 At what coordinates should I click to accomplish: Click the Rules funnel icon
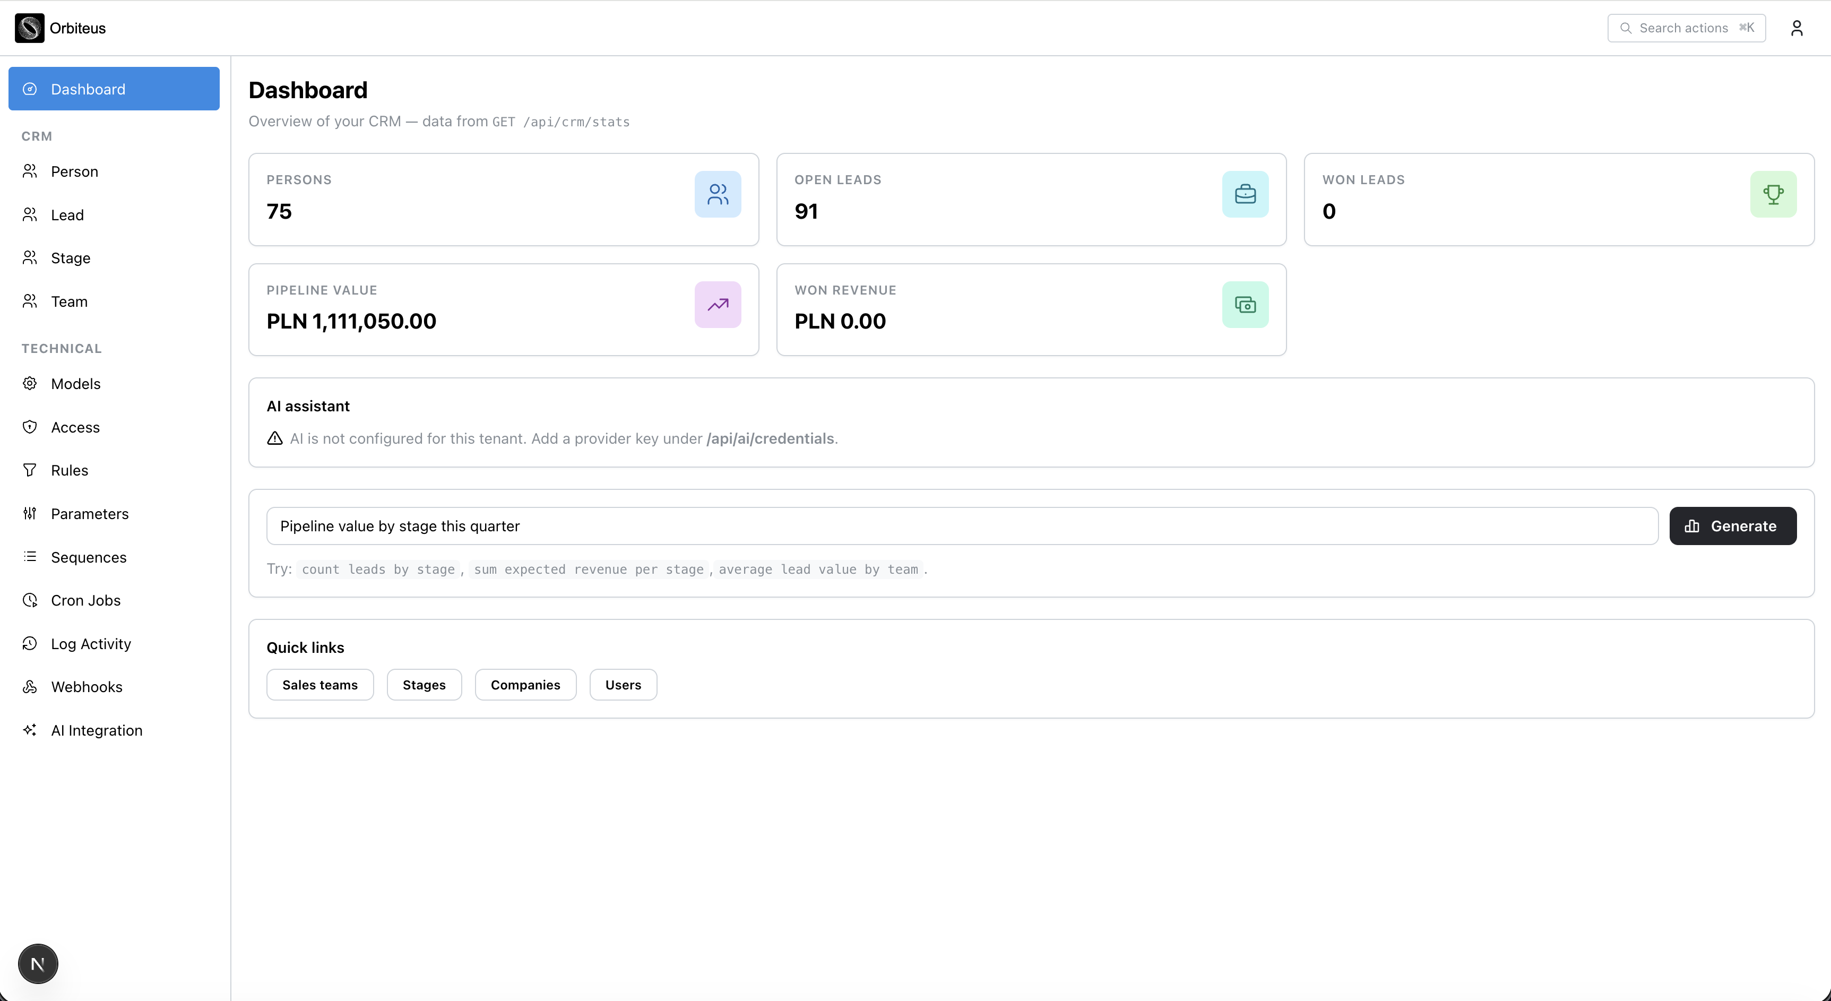[30, 471]
